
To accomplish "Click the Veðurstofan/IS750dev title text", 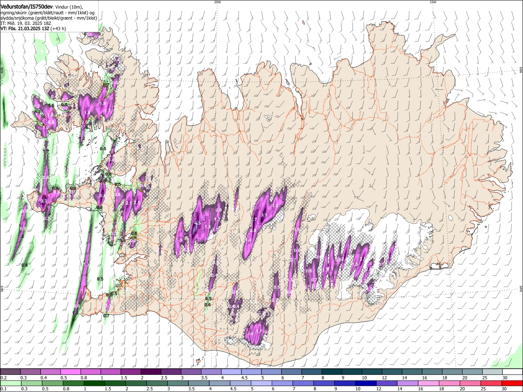I will [x=27, y=6].
